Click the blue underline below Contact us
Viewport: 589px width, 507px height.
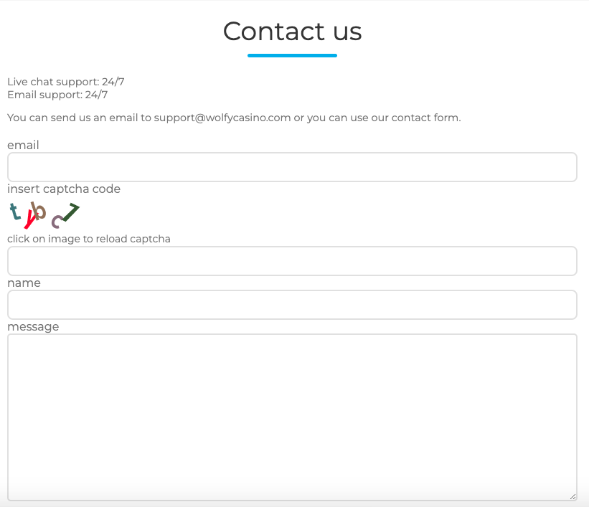(x=292, y=54)
